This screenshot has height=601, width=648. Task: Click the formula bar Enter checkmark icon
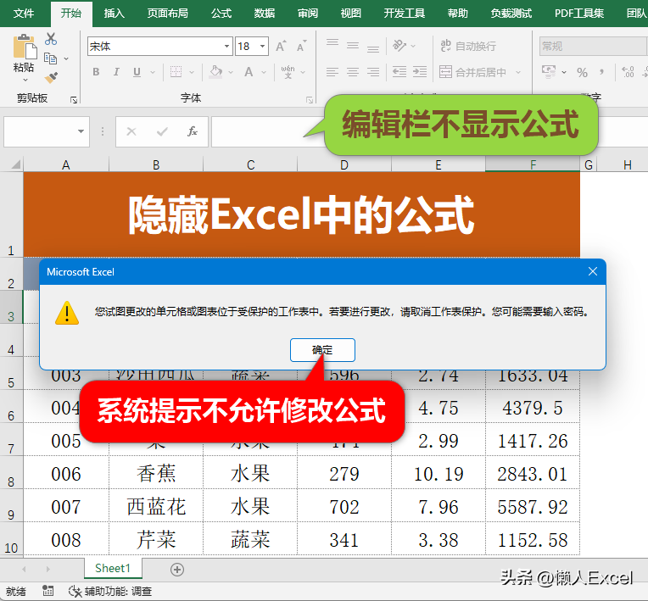coord(162,131)
